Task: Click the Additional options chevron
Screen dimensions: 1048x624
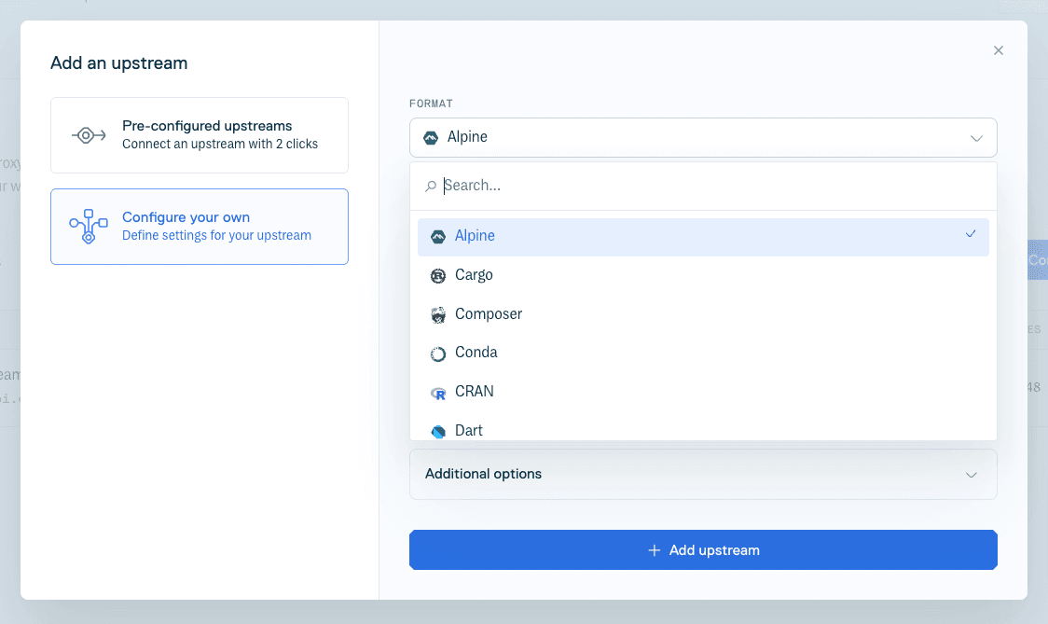Action: point(972,475)
